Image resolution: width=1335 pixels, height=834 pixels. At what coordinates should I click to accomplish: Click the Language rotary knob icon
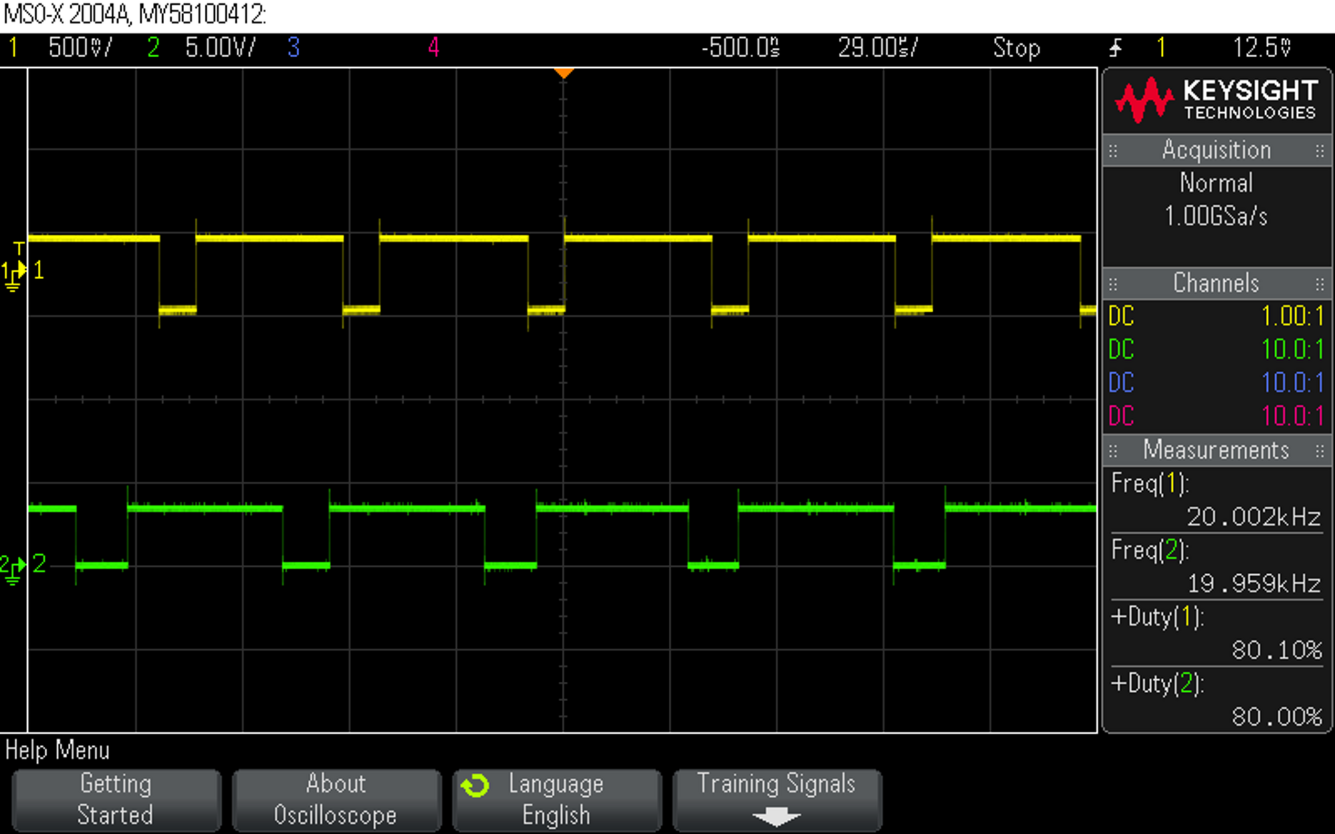click(475, 785)
